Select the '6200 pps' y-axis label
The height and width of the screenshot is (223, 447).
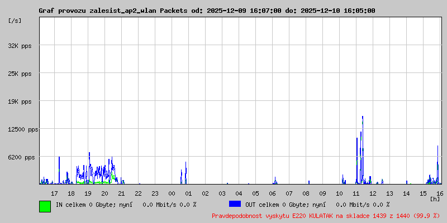point(21,157)
